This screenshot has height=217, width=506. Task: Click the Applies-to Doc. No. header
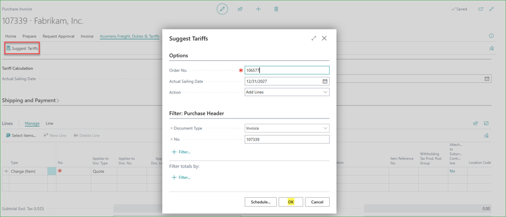127,160
